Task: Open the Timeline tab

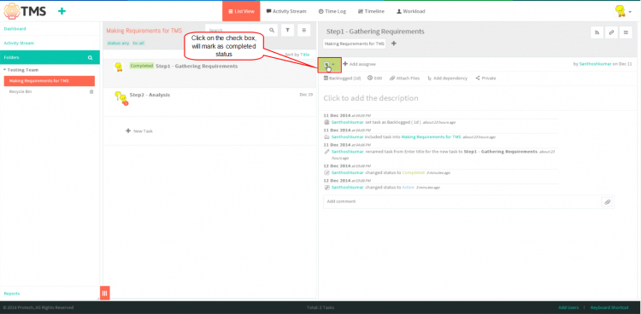Action: coord(371,11)
